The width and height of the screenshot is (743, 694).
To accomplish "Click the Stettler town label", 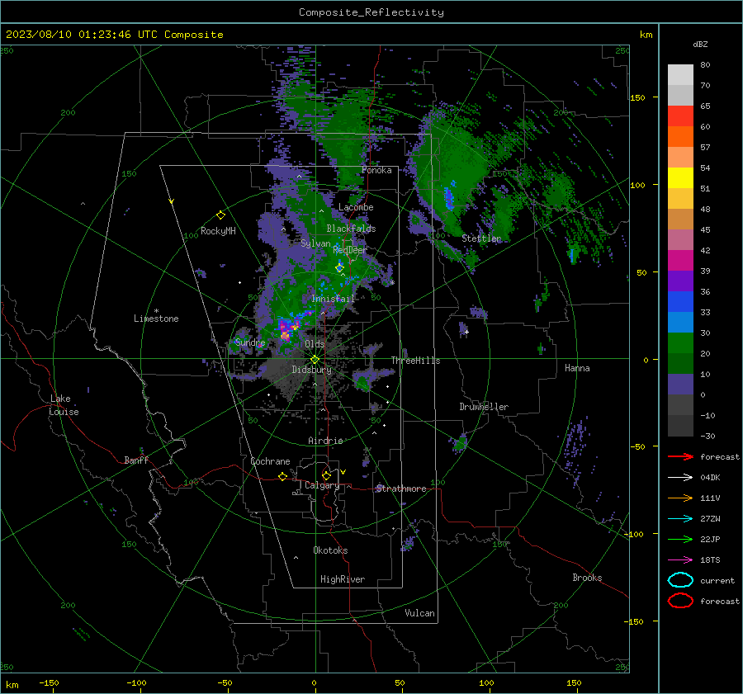I will (481, 238).
